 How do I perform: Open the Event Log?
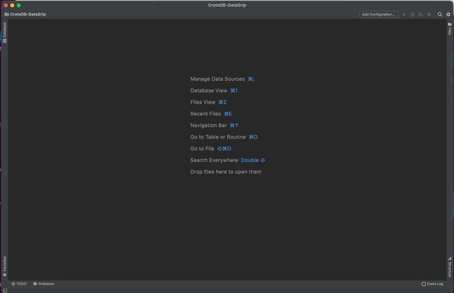click(432, 284)
